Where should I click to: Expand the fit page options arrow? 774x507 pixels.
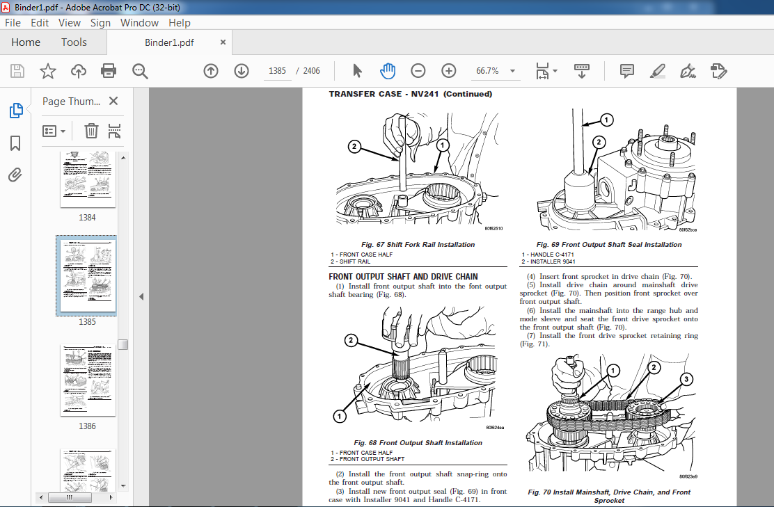tap(555, 71)
